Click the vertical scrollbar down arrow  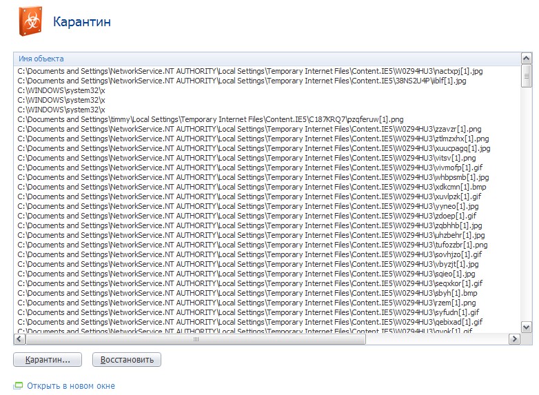point(527,327)
